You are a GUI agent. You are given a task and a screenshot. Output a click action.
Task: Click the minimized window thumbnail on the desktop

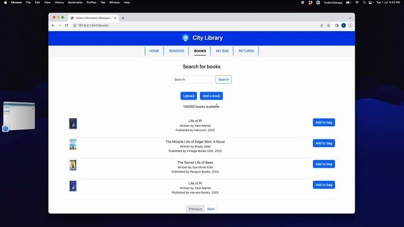19,116
